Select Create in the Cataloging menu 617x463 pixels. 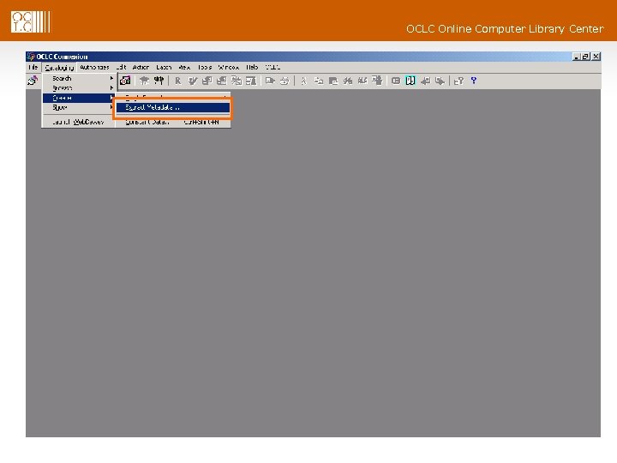coord(79,98)
